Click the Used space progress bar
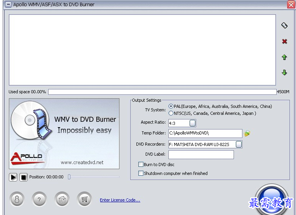The height and width of the screenshot is (215, 296). (162, 92)
